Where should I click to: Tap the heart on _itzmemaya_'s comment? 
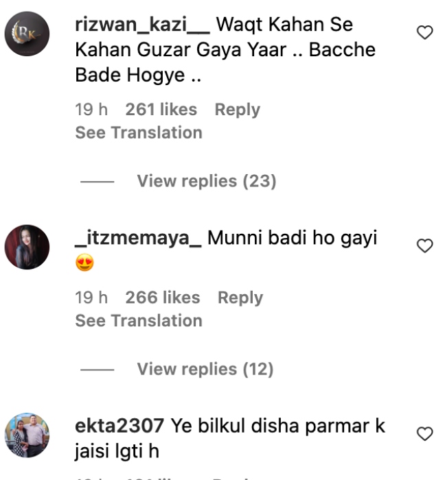(x=425, y=245)
